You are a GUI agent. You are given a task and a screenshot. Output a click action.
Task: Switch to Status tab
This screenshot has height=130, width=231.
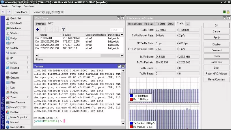[171, 24]
